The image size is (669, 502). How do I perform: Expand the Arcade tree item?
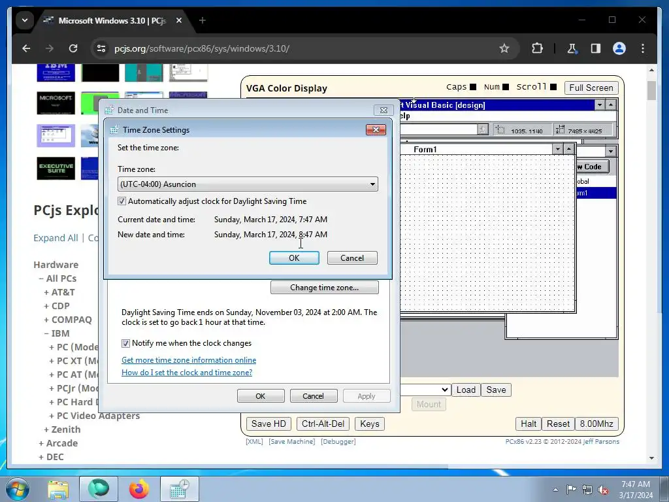(x=58, y=443)
